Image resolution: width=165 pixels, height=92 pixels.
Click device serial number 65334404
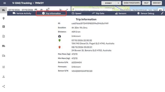tap(77, 62)
